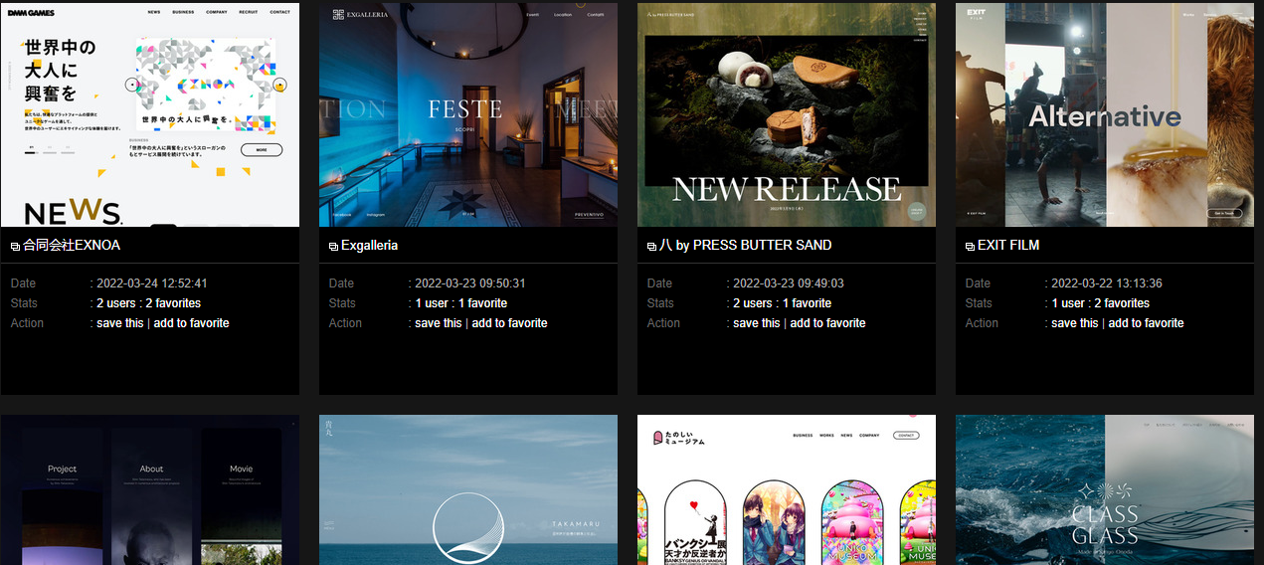The image size is (1264, 565).
Task: View '2 users' stat for PRESS BUTTER SAND
Action: point(753,303)
